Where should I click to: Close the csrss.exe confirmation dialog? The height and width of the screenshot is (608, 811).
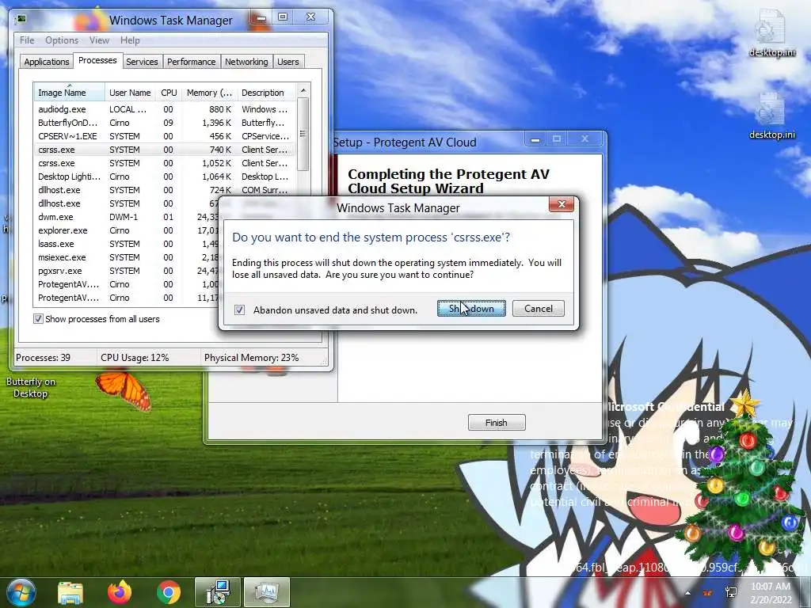click(562, 204)
